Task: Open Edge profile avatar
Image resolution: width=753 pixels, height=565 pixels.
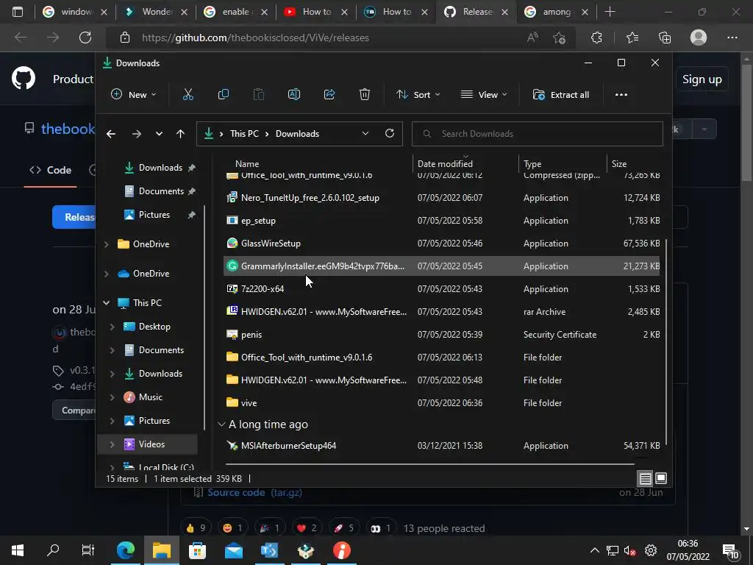Action: [x=699, y=38]
